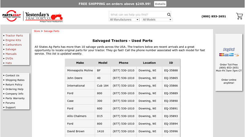245x137 pixels.
Task: Click the shopping cart icon
Action: coord(239,16)
